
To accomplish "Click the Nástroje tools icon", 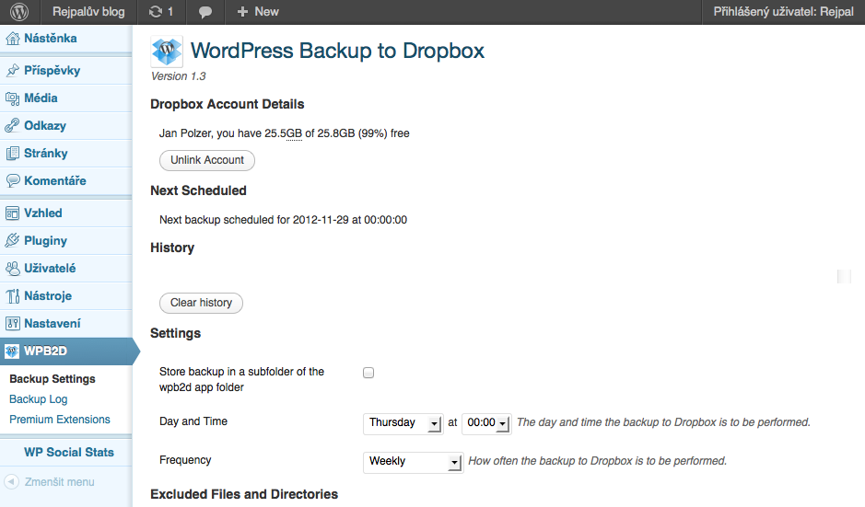I will pyautogui.click(x=12, y=296).
